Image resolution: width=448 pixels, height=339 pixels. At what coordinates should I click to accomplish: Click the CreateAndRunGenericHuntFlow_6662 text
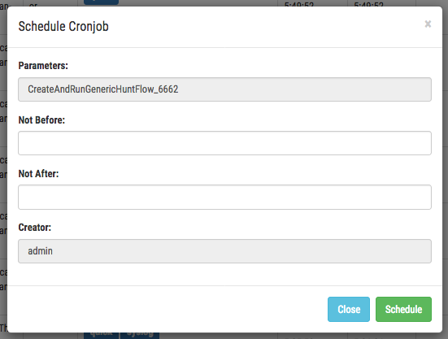coord(103,89)
